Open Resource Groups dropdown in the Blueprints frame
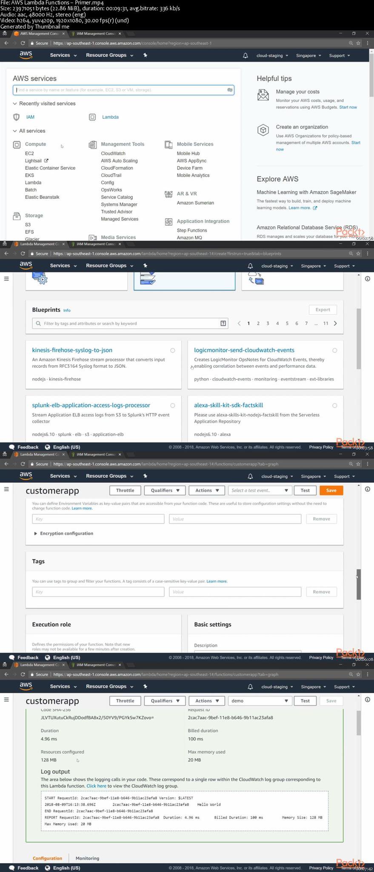The height and width of the screenshot is (872, 374). coord(109,266)
